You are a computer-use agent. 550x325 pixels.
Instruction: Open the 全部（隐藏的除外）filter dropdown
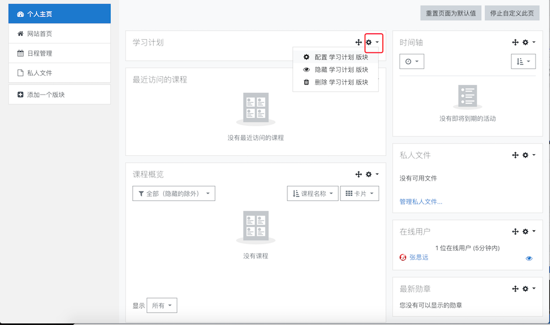tap(173, 193)
